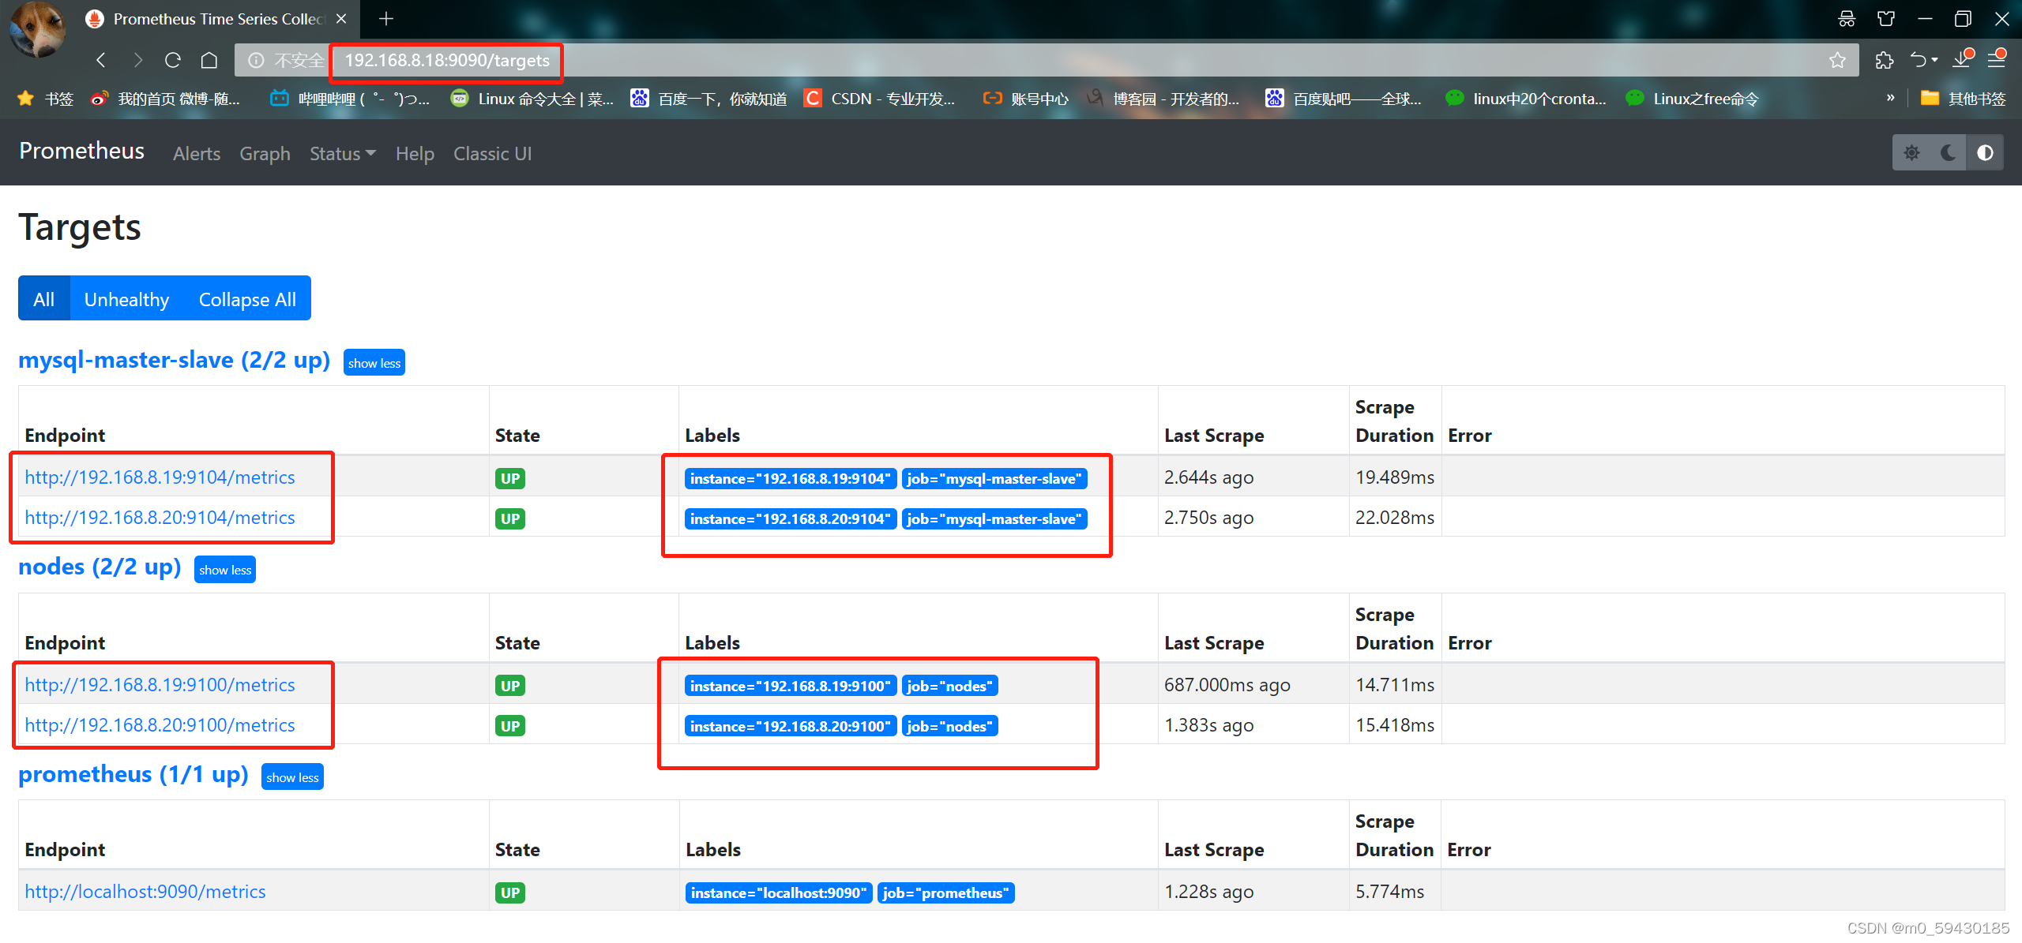
Task: Expand the hidden bookmarks overflow chevron
Action: (x=1890, y=99)
